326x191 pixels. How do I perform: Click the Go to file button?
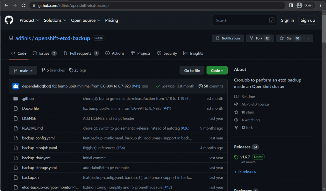[192, 70]
